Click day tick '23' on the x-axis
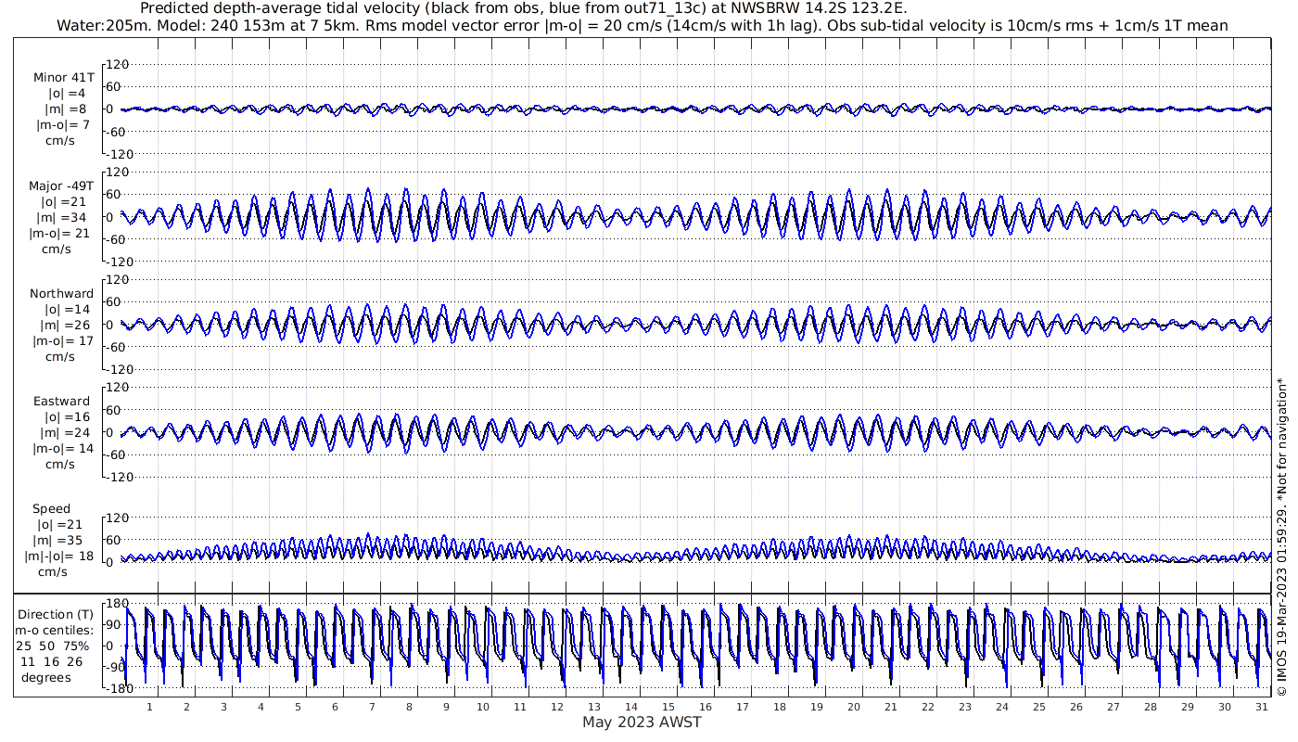 point(965,707)
